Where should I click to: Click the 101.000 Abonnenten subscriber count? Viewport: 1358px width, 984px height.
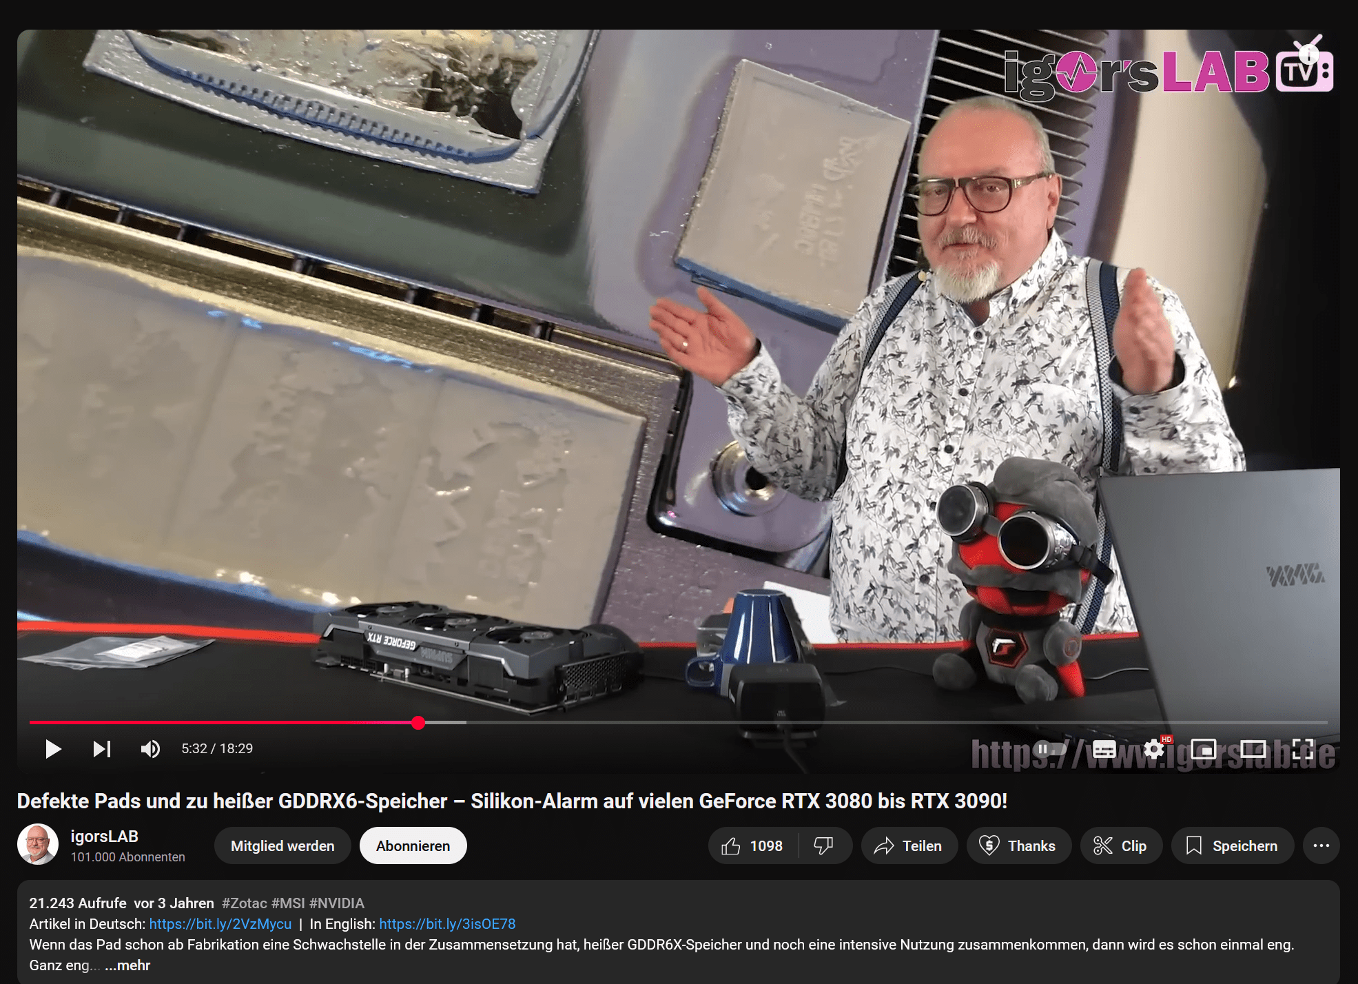(x=128, y=857)
